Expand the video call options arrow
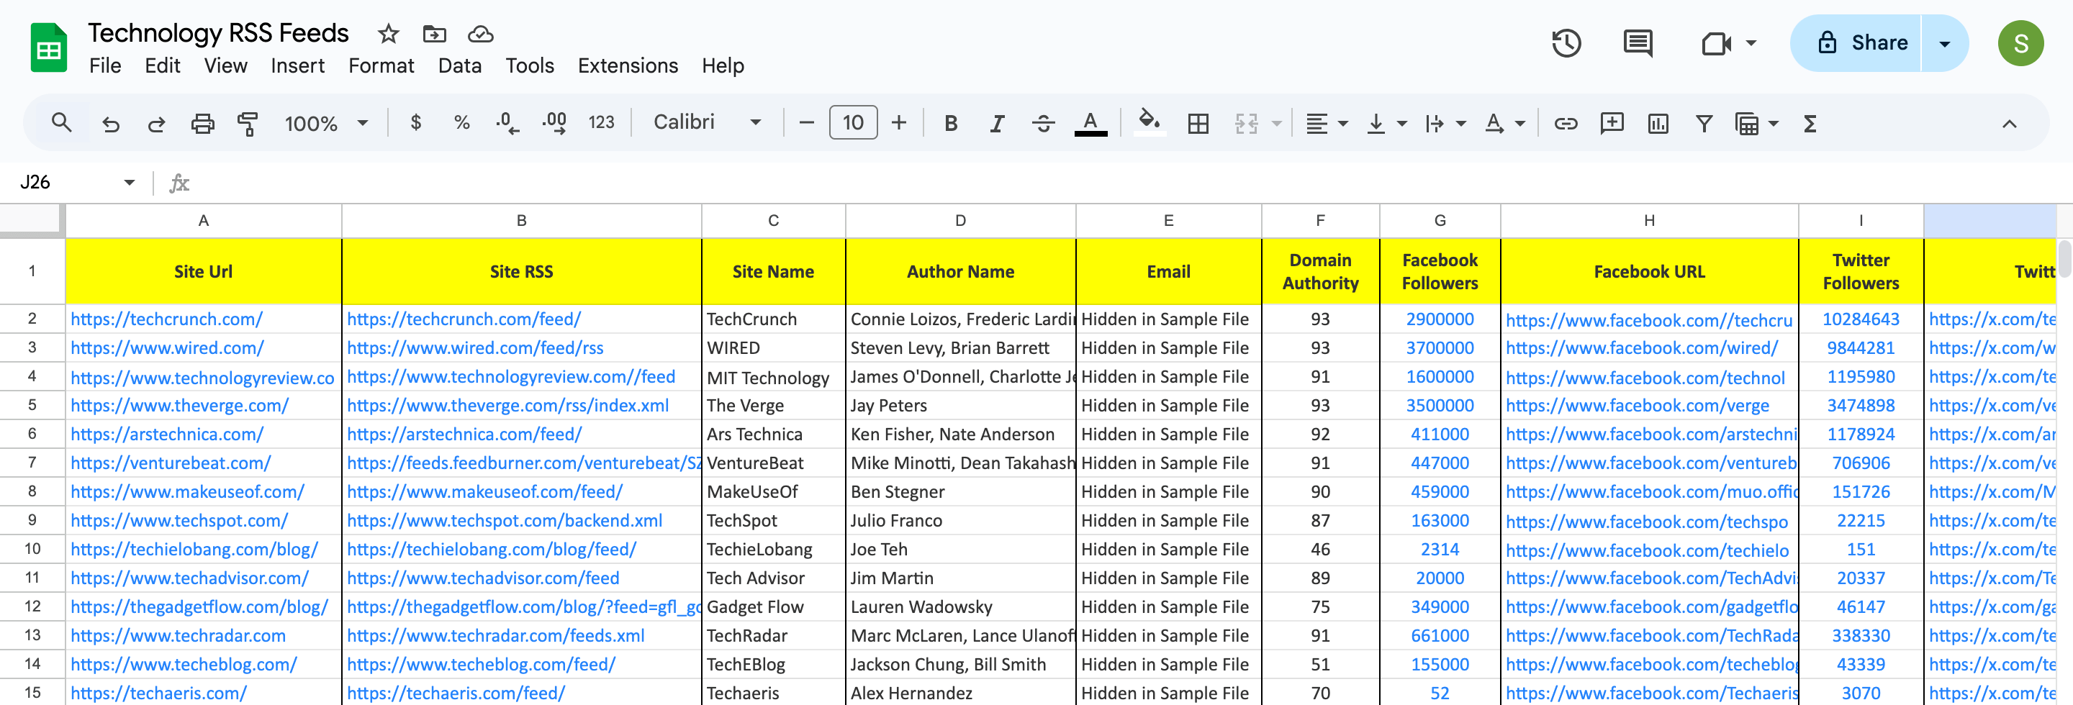This screenshot has width=2073, height=705. point(1751,42)
